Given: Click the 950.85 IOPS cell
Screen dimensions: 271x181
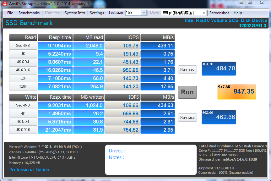Looking at the screenshot, I should tap(122, 70).
